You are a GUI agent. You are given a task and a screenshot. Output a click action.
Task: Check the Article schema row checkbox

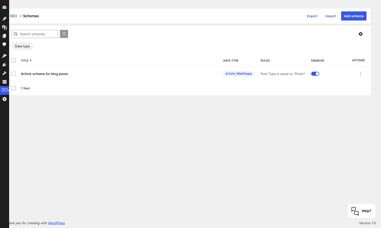click(x=14, y=74)
